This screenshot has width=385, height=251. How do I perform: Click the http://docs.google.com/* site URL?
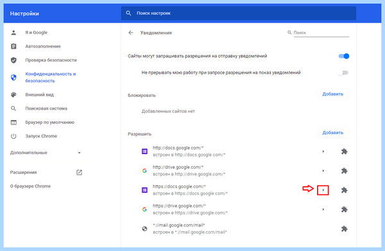(x=178, y=148)
